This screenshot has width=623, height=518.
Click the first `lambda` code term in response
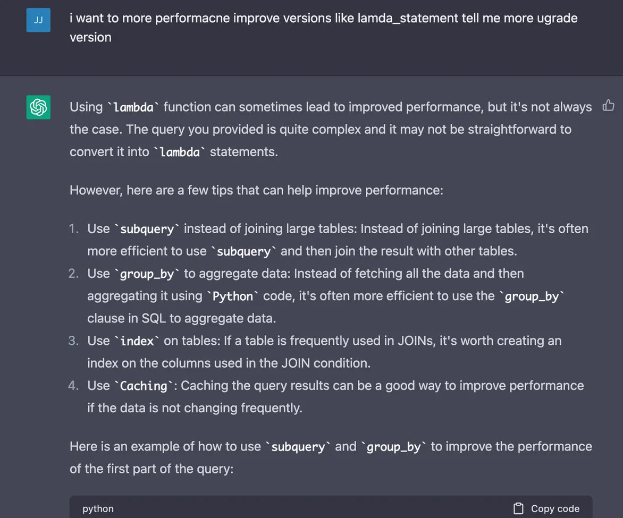point(133,107)
